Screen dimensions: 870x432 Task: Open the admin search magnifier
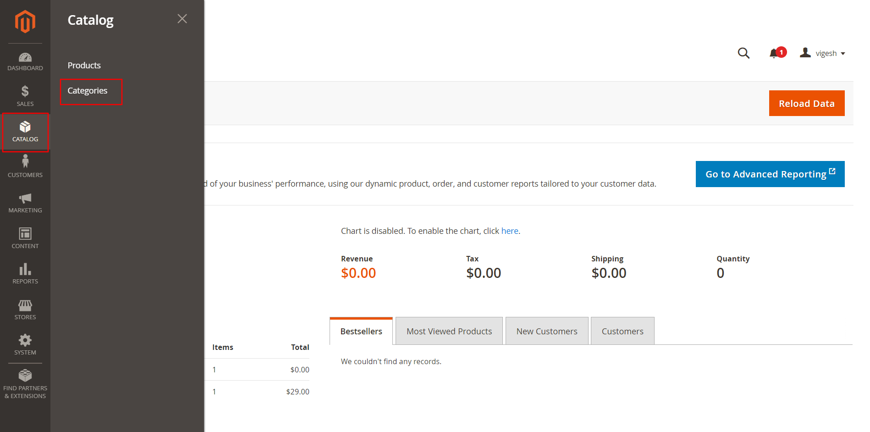(x=743, y=53)
